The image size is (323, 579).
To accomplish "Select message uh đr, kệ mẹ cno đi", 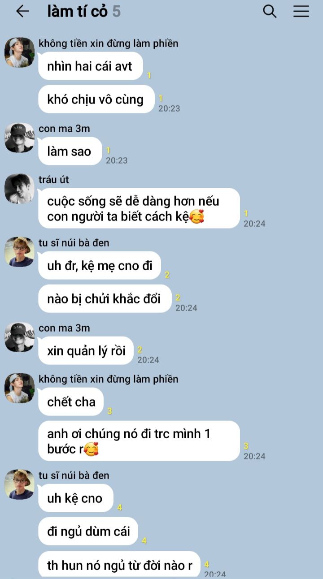I will (x=100, y=266).
